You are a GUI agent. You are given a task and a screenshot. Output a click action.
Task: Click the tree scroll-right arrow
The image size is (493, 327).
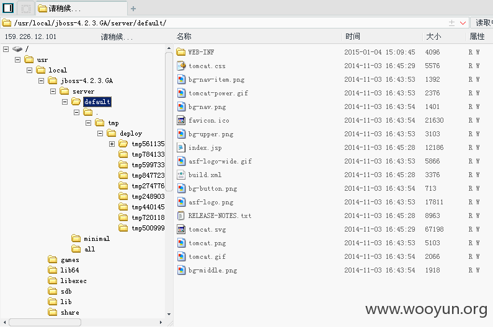coord(161,322)
